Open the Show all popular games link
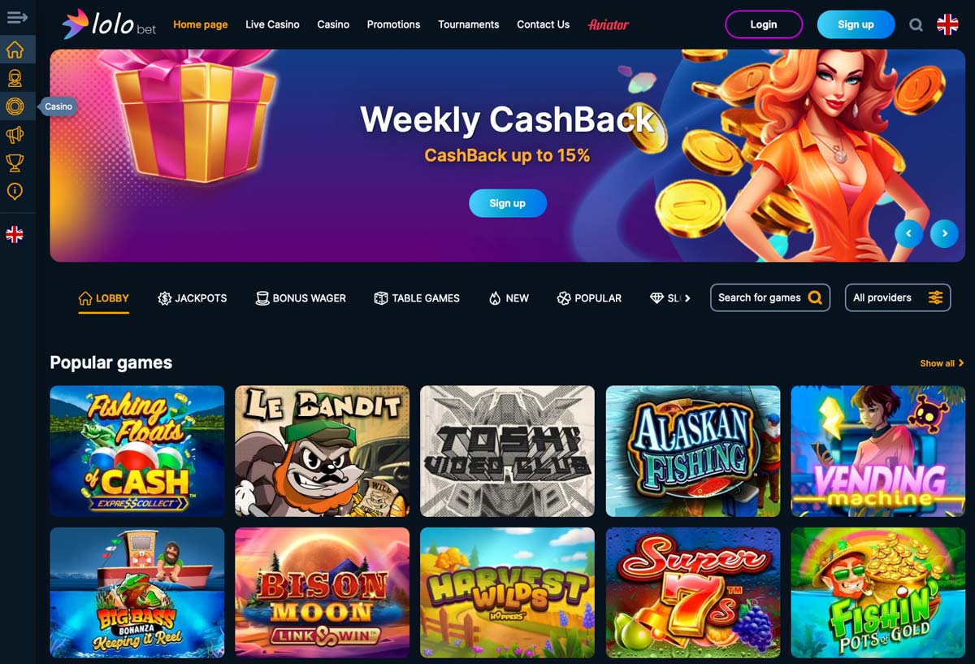The width and height of the screenshot is (975, 664). click(942, 363)
